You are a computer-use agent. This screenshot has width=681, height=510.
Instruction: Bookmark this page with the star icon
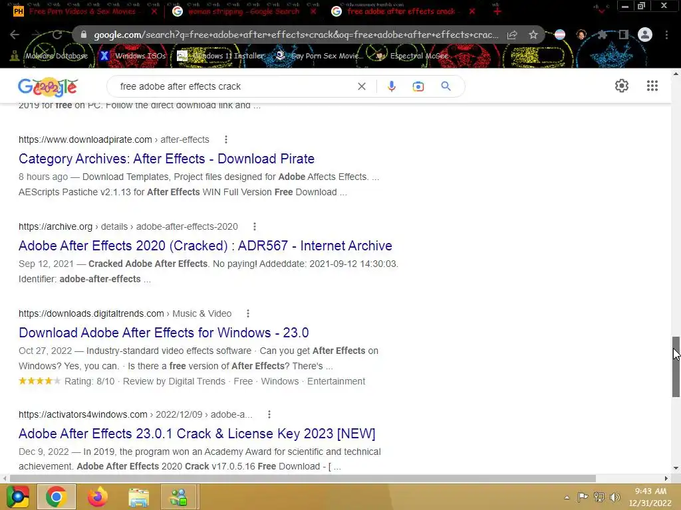533,35
